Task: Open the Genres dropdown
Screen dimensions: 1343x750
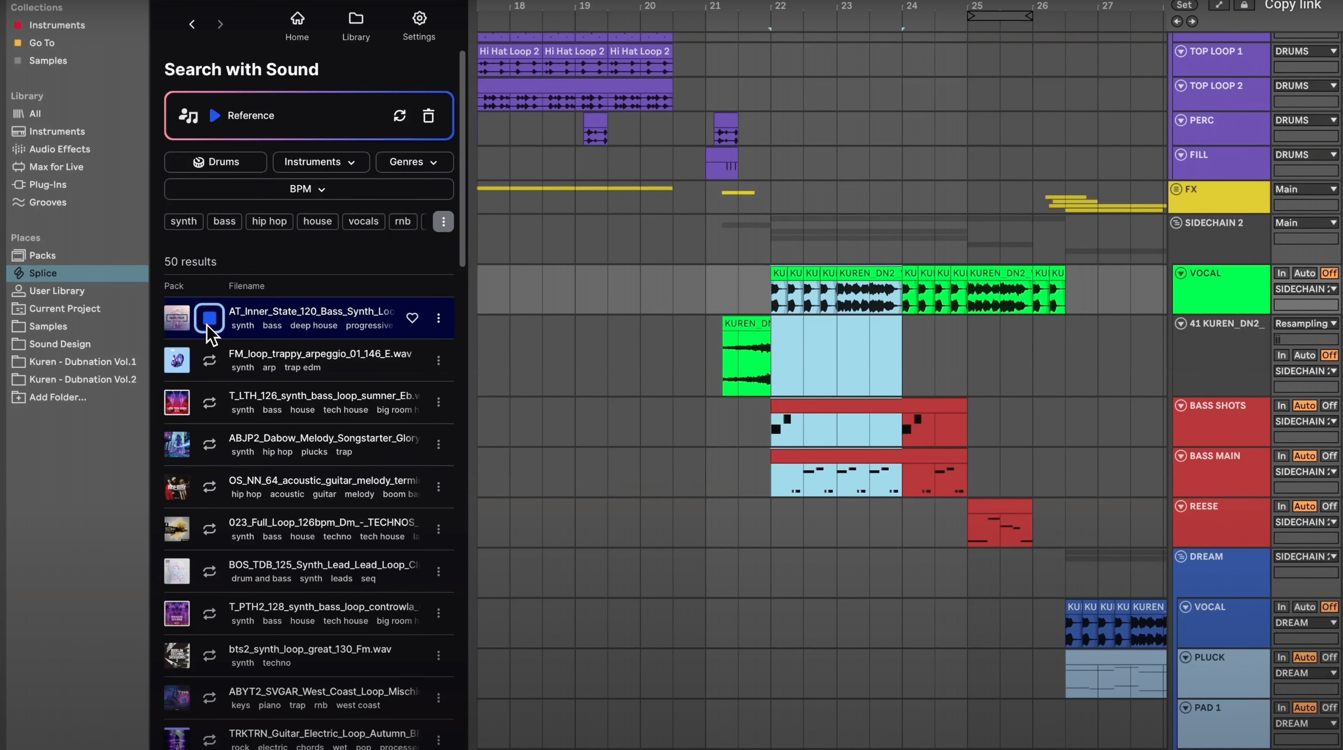Action: click(414, 162)
